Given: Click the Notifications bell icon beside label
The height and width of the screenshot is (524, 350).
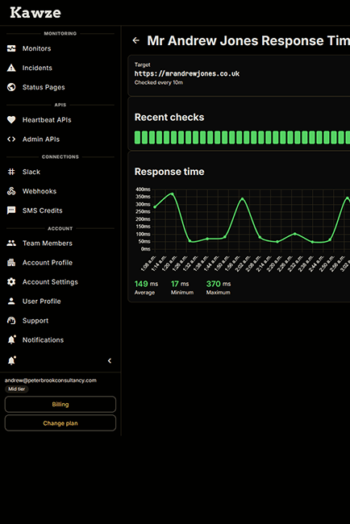Looking at the screenshot, I should click(12, 340).
